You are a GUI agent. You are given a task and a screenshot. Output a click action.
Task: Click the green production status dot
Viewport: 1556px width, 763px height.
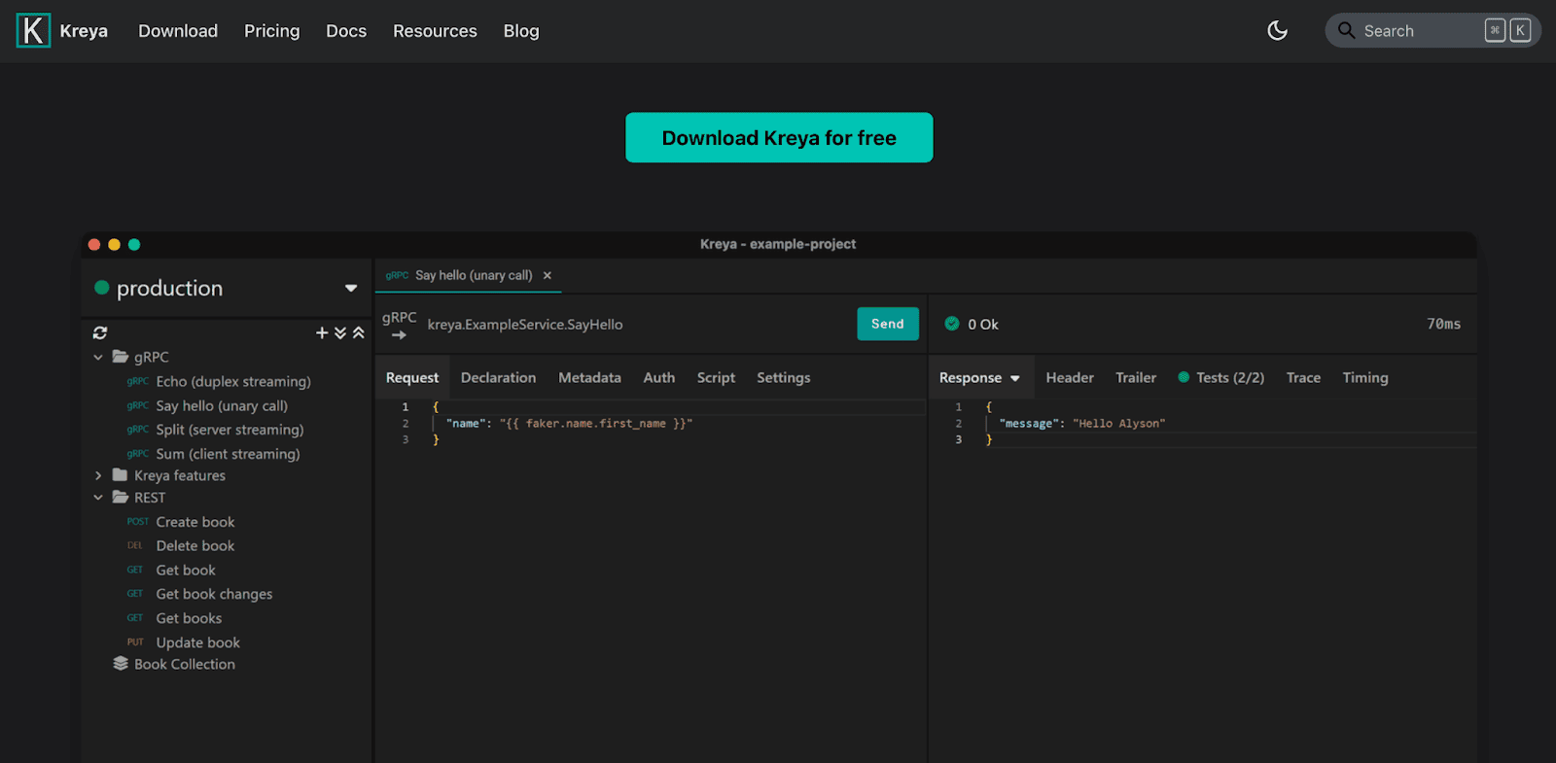pos(101,288)
